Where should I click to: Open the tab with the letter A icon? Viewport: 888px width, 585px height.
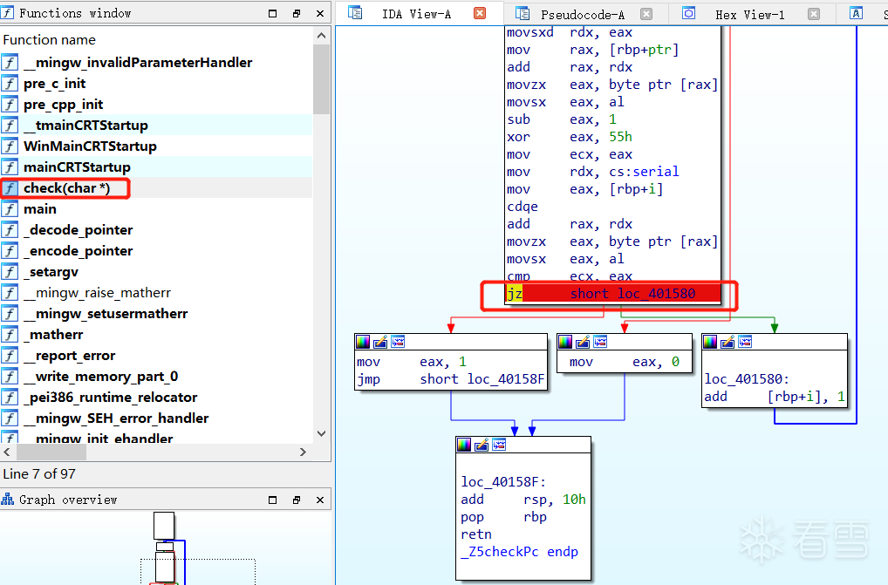pyautogui.click(x=857, y=13)
